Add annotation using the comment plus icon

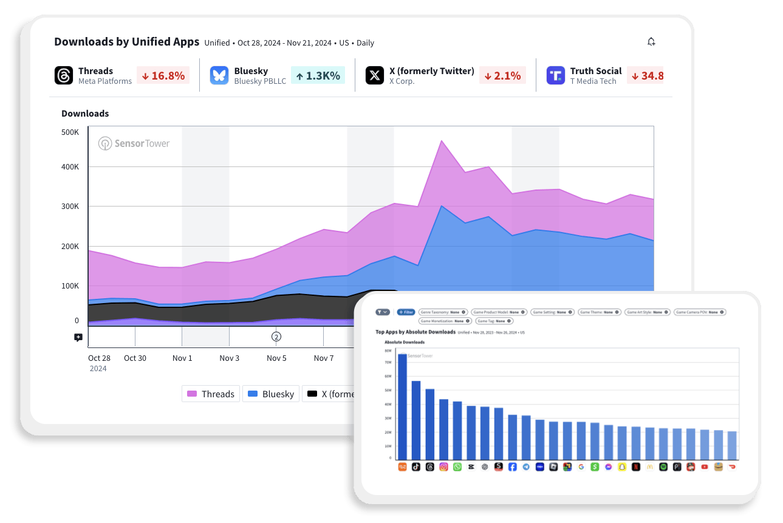[x=78, y=337]
